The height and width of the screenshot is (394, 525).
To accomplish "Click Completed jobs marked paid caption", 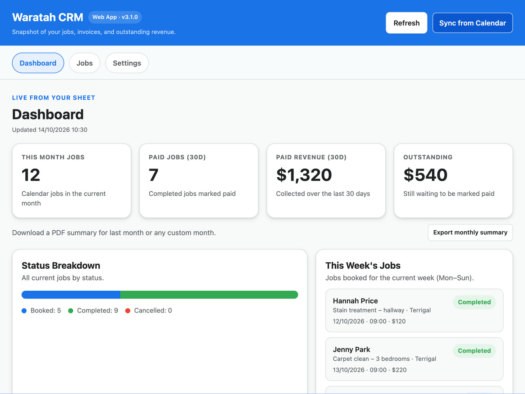I will coord(192,193).
